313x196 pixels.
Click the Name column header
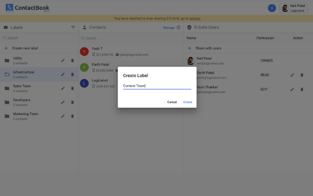coord(191,38)
